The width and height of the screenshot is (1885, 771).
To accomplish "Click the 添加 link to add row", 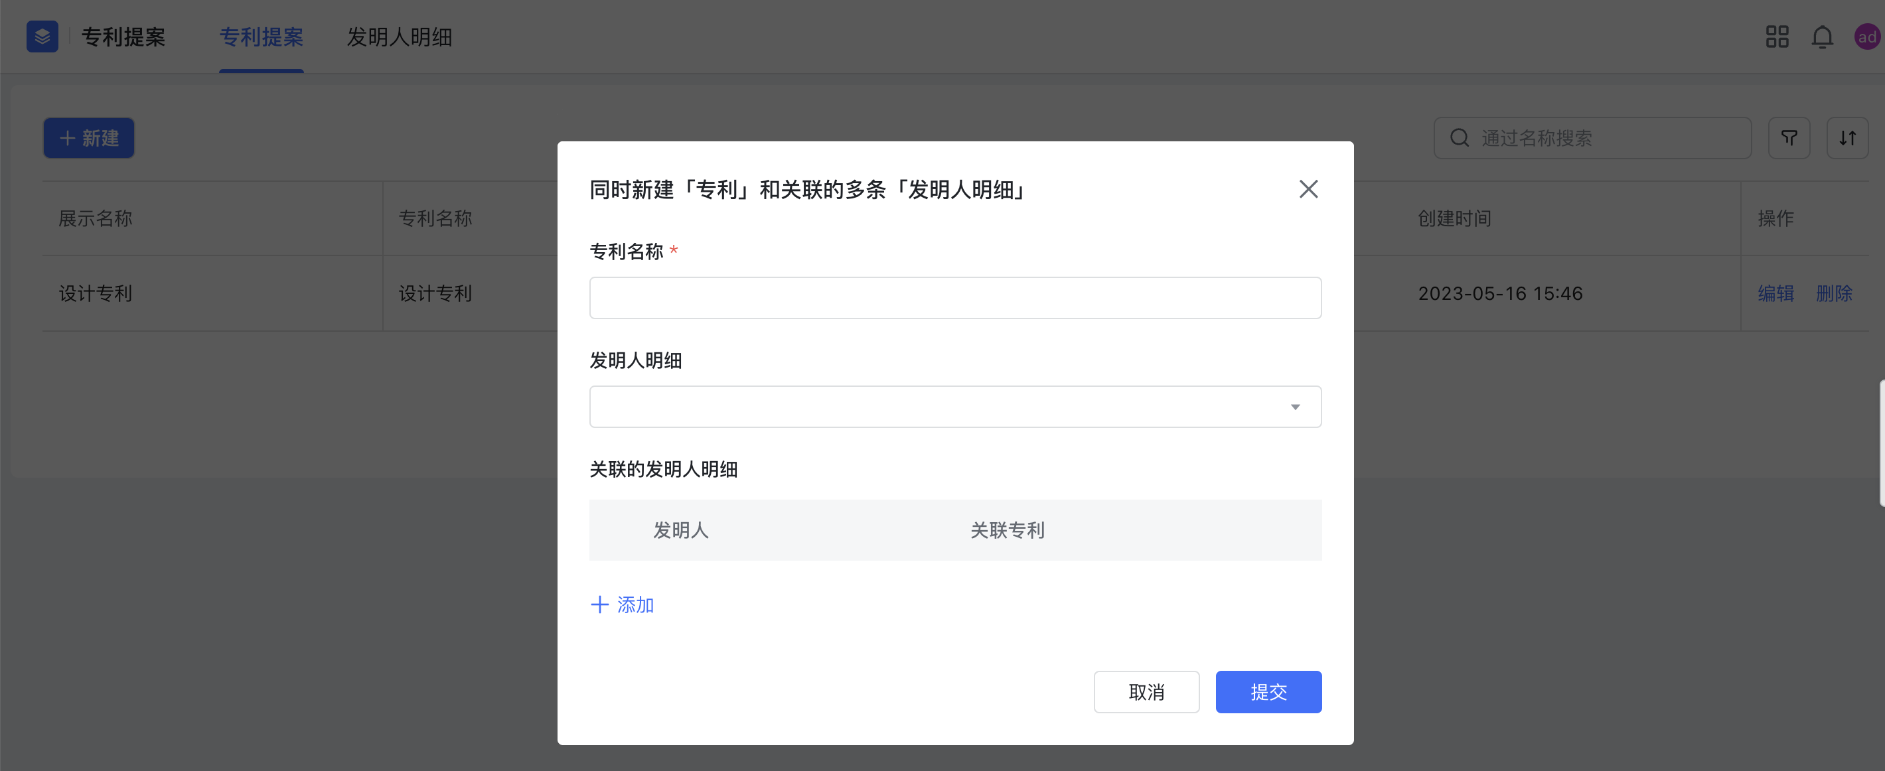I will (x=622, y=604).
